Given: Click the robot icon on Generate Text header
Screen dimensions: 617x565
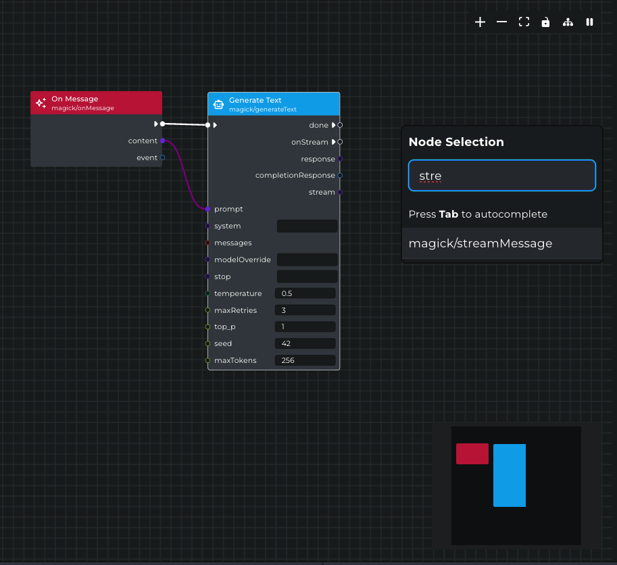Looking at the screenshot, I should pyautogui.click(x=218, y=104).
